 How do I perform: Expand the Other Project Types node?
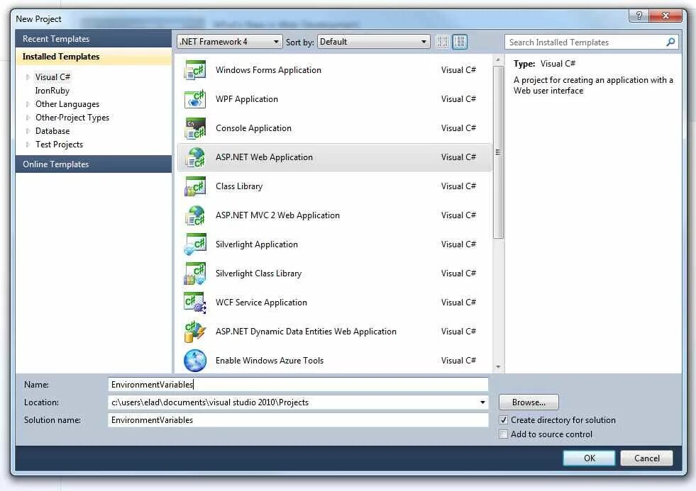tap(28, 118)
